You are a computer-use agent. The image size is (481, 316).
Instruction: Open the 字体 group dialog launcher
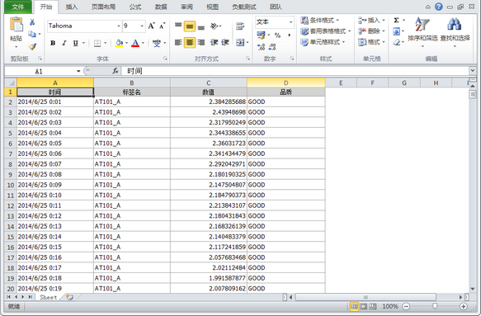[x=165, y=59]
